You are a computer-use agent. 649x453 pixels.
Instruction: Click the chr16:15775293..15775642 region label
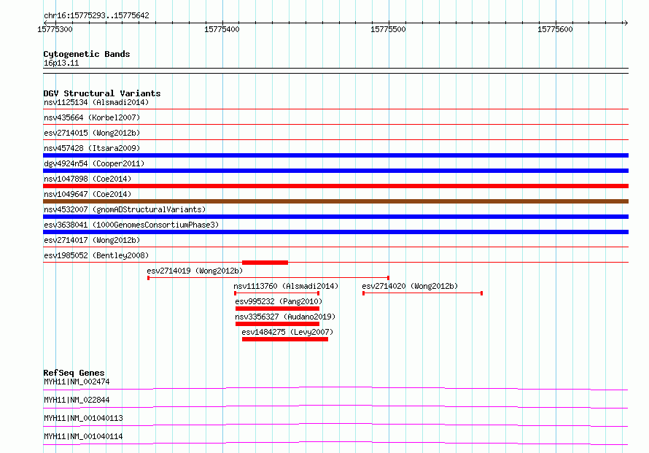tap(96, 15)
